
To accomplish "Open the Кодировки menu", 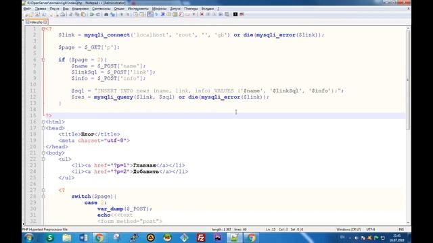I will (80, 9).
